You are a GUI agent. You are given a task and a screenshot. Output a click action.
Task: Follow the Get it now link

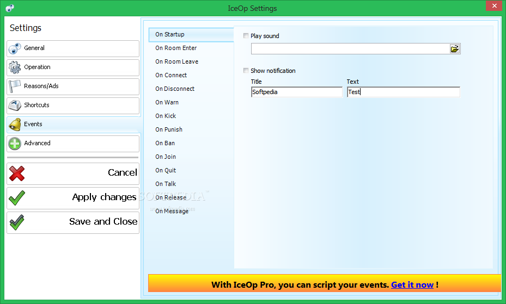(x=412, y=284)
